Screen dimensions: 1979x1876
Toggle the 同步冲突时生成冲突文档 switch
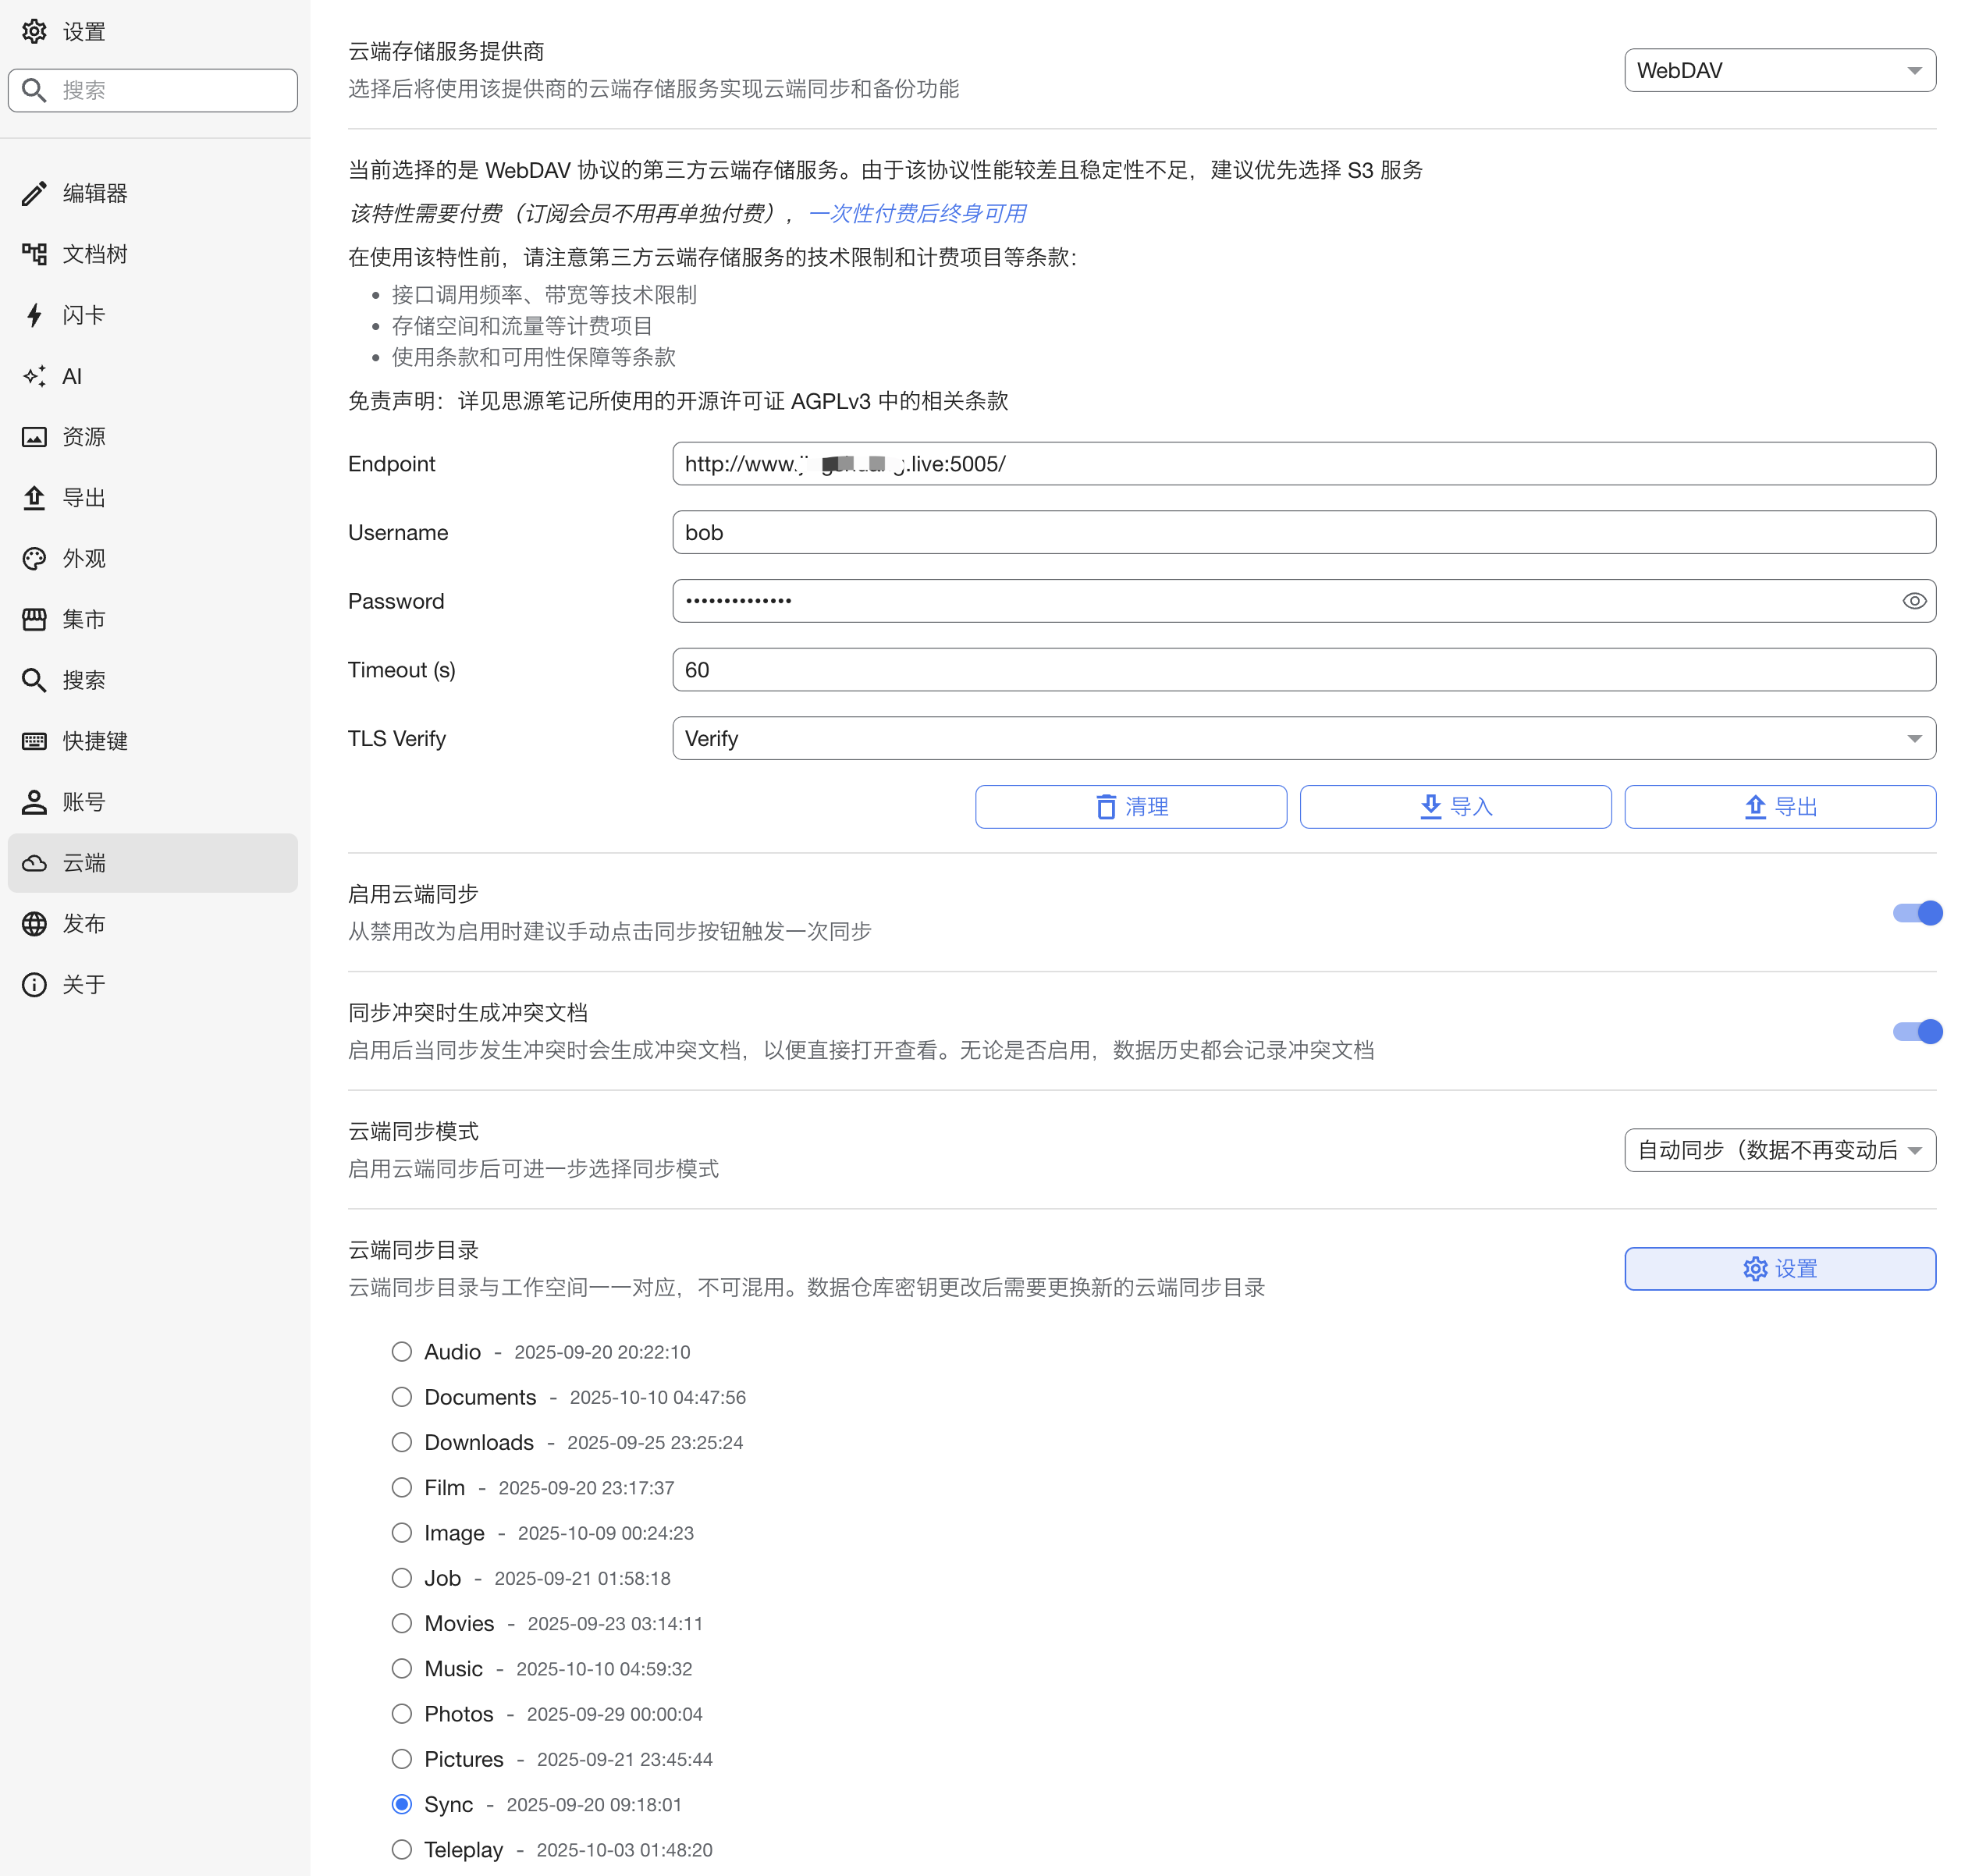[x=1916, y=1031]
